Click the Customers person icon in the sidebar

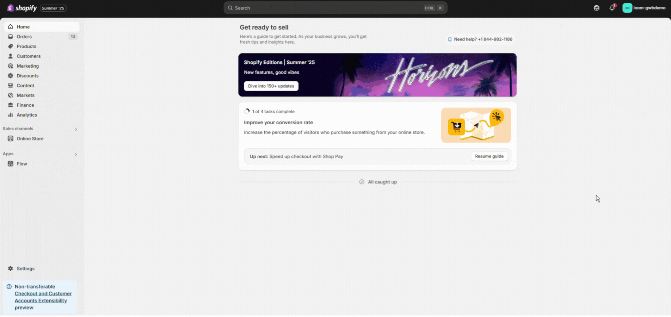coord(11,56)
